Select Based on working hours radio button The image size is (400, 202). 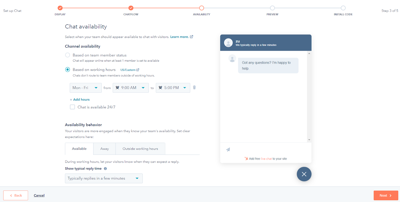(67, 70)
